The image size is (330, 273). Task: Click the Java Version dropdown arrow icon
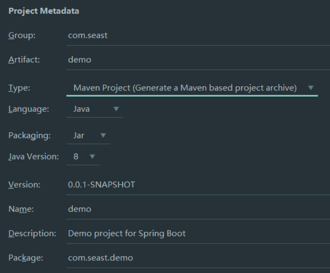tap(92, 156)
